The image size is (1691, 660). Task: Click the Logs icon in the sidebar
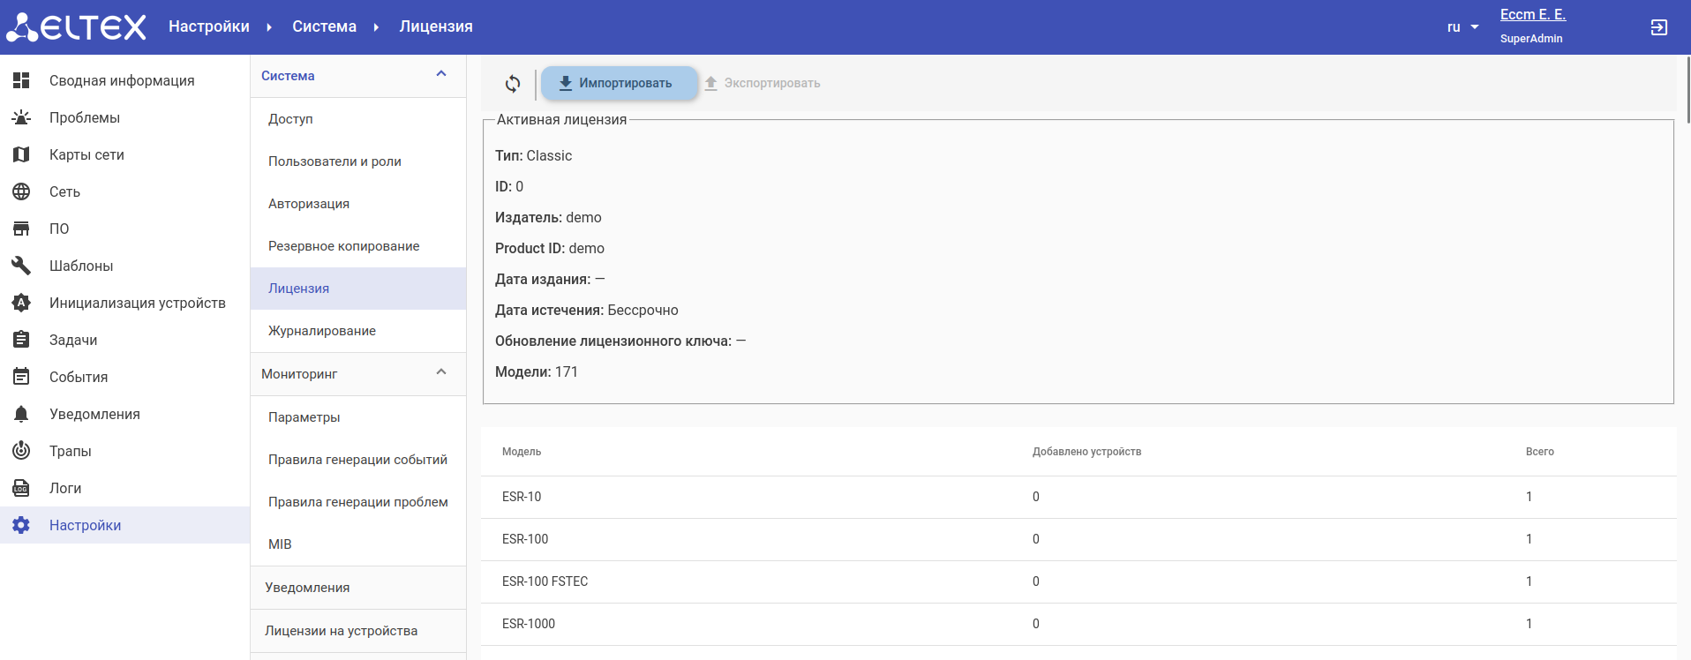pos(21,488)
